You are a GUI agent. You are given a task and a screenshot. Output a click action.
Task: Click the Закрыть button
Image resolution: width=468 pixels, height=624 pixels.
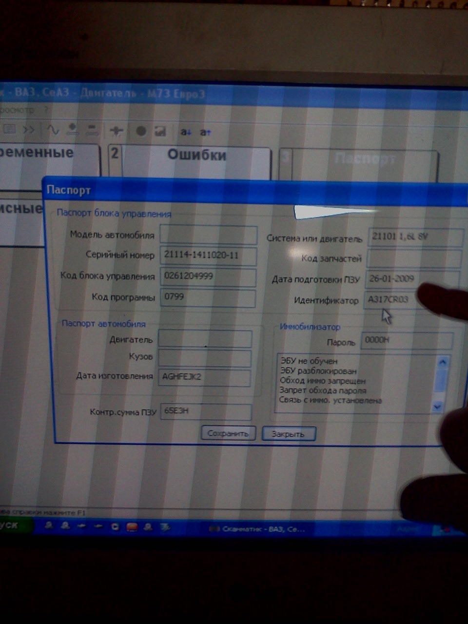[288, 434]
